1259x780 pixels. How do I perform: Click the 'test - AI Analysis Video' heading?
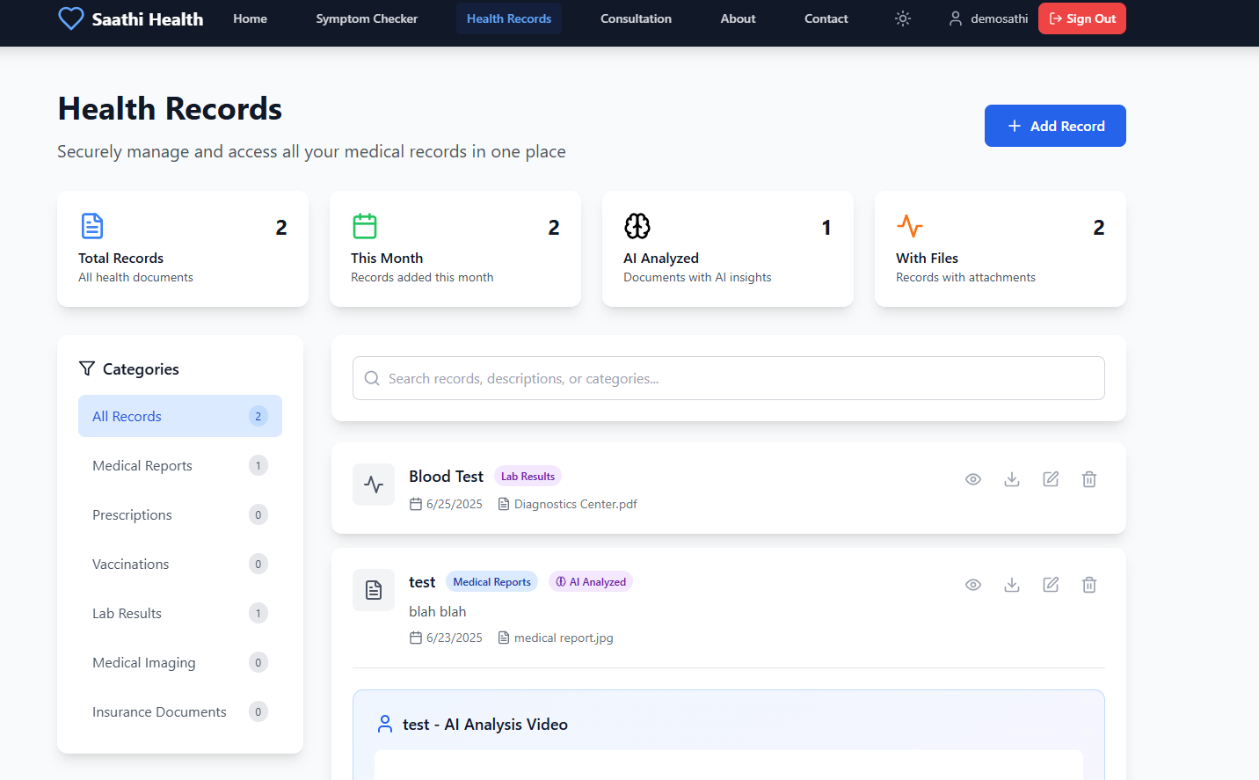click(x=485, y=724)
